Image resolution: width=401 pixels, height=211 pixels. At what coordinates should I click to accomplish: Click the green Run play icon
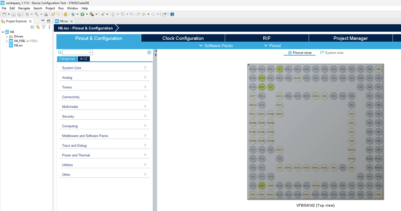click(82, 14)
